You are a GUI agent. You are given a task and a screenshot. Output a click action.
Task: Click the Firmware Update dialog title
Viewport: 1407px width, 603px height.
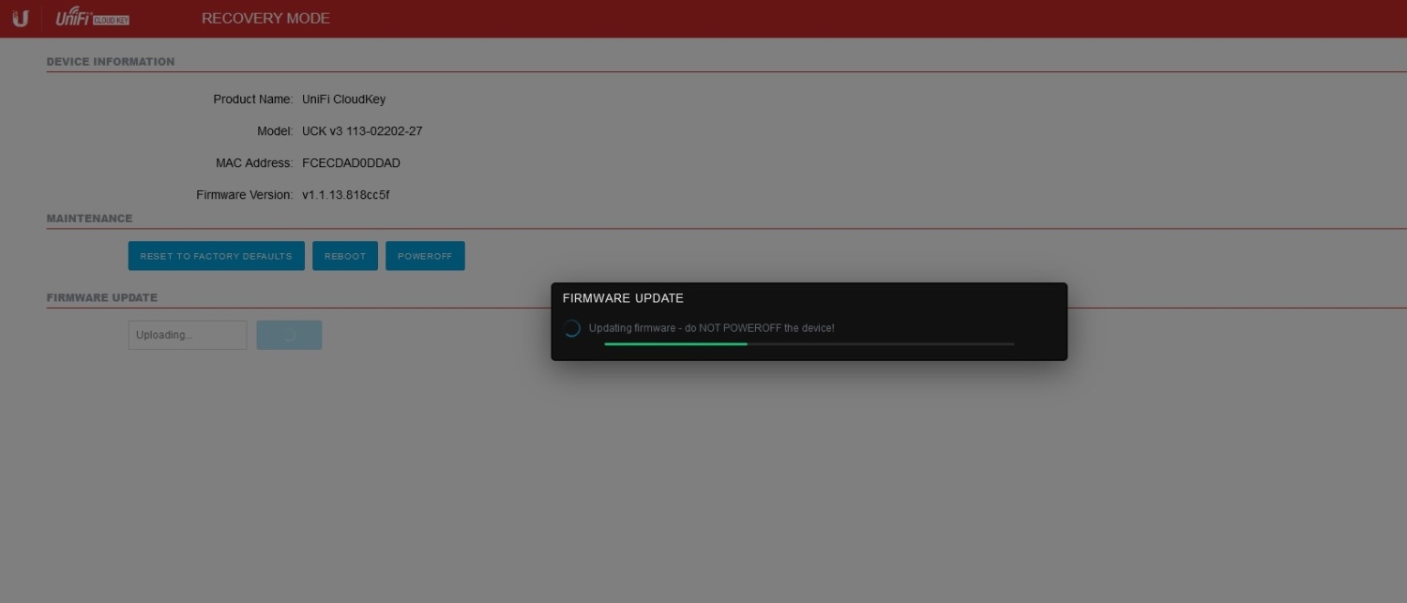coord(623,298)
